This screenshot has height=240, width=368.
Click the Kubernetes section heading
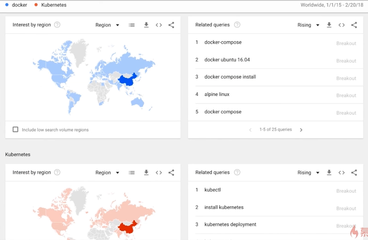[18, 154]
